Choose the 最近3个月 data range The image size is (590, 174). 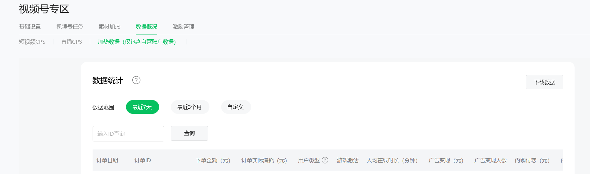[x=190, y=107]
